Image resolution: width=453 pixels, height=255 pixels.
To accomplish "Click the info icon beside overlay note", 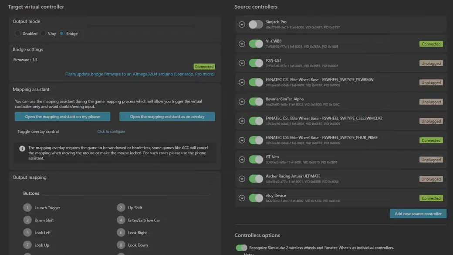I will click(x=22, y=149).
